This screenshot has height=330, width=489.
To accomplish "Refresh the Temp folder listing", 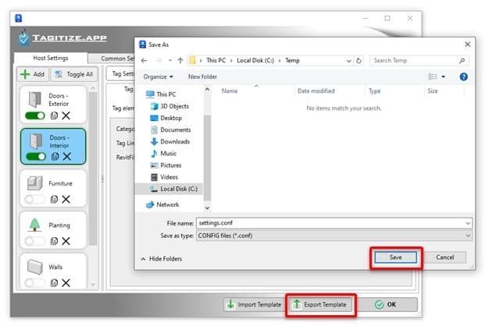I will (359, 61).
